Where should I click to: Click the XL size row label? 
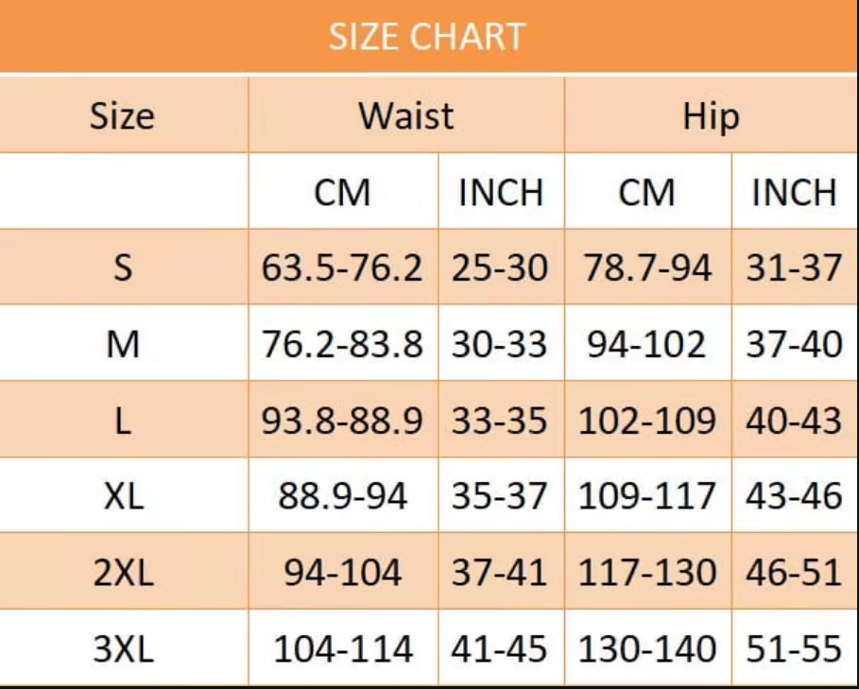[123, 496]
